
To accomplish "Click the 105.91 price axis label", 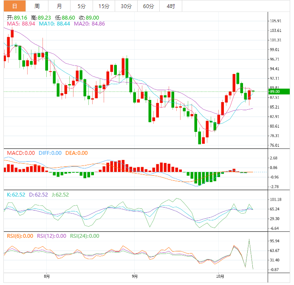I will coord(275,21).
